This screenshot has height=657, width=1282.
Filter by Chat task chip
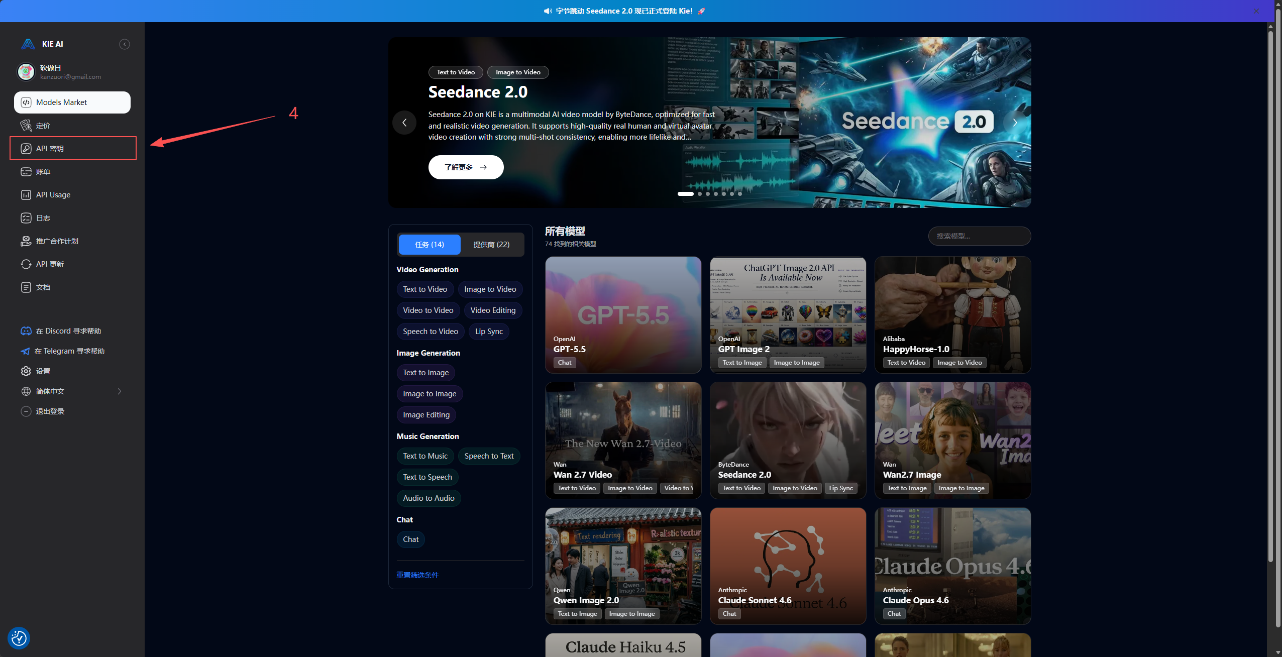[410, 539]
